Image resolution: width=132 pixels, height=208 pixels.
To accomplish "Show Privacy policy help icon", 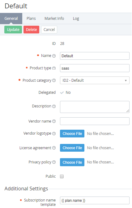I will point(54,162).
